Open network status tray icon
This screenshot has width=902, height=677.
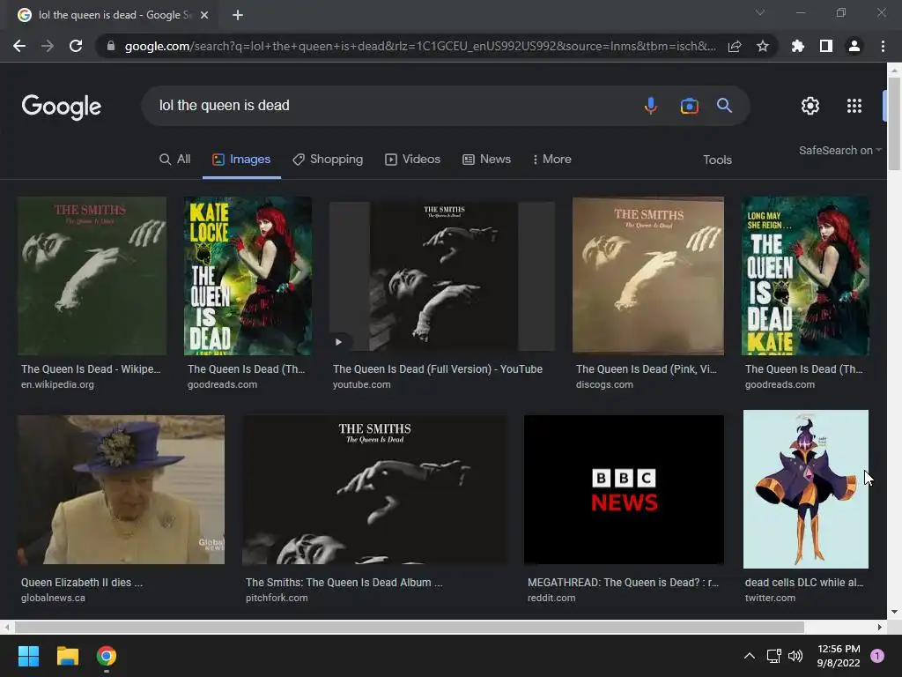tap(773, 656)
